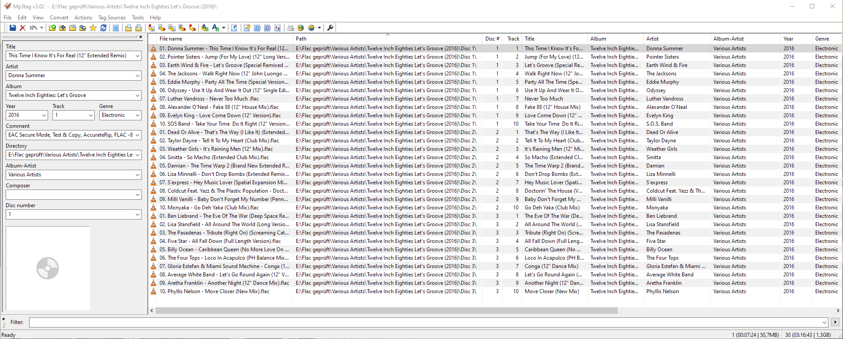
Task: Click the Mp3tag app icon in title bar
Action: 7,6
